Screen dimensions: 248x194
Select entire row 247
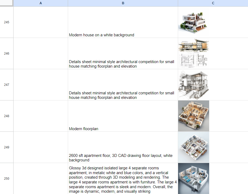click(6, 85)
